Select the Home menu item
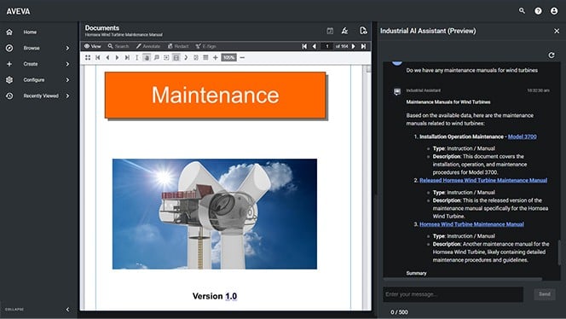This screenshot has height=319, width=566. (30, 32)
